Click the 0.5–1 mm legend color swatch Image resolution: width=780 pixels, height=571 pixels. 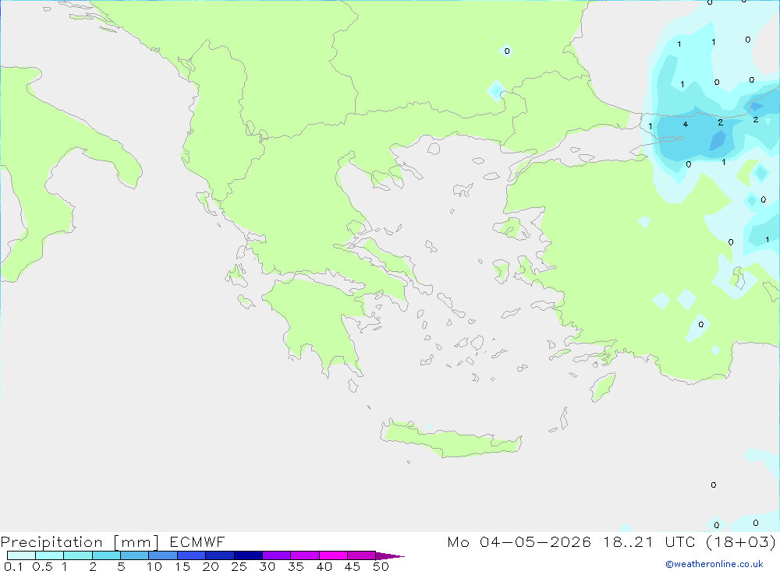point(50,555)
